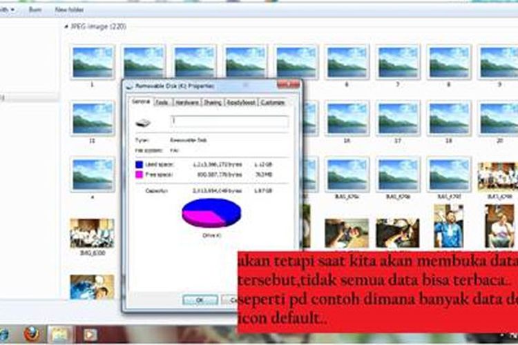Viewport: 518px width, 345px height.
Task: Launch the media player taskbar icon
Action: click(89, 335)
